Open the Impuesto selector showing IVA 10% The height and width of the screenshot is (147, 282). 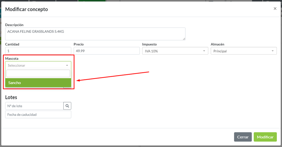pos(173,51)
